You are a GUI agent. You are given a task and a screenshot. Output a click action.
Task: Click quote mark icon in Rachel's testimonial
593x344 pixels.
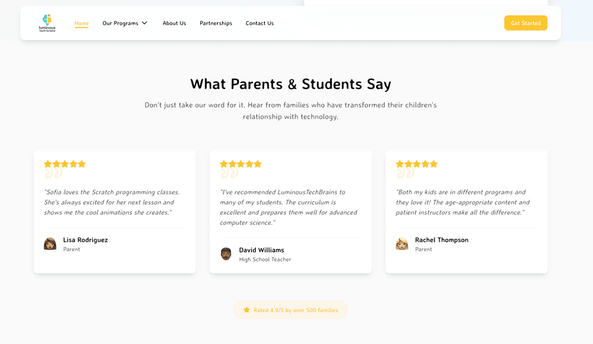[405, 173]
